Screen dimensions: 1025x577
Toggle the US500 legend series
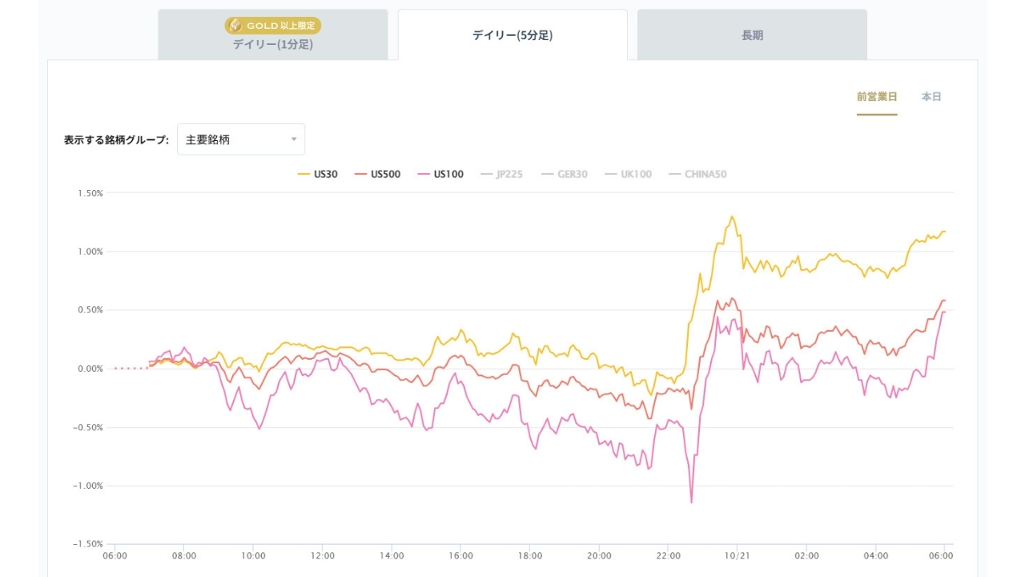click(x=377, y=174)
